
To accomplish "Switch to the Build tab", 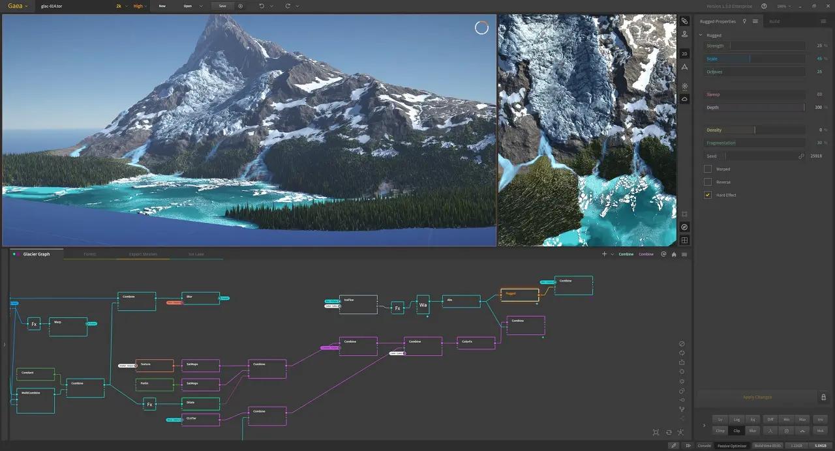I will tap(774, 22).
